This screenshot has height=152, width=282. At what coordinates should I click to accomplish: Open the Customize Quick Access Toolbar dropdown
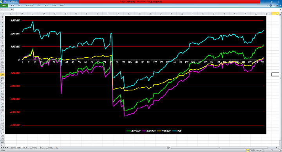(18, 2)
